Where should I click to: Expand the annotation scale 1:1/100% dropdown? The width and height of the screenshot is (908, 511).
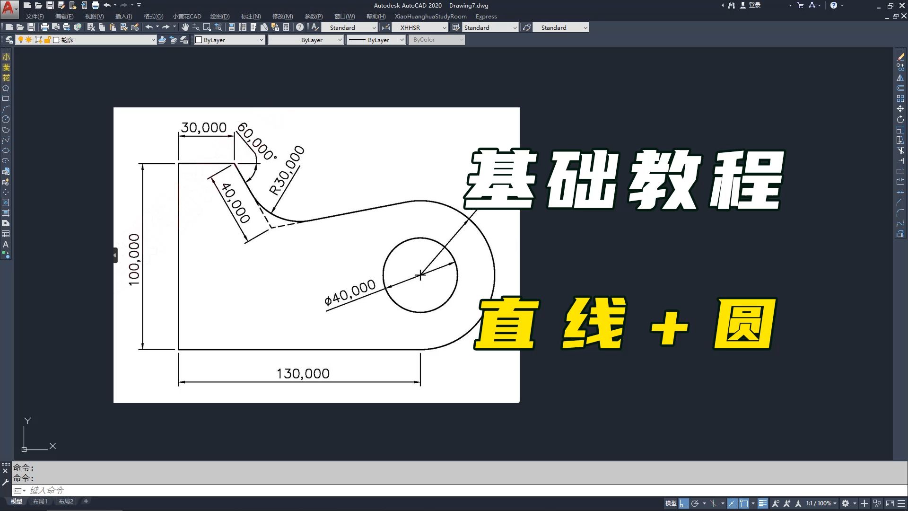pyautogui.click(x=835, y=503)
